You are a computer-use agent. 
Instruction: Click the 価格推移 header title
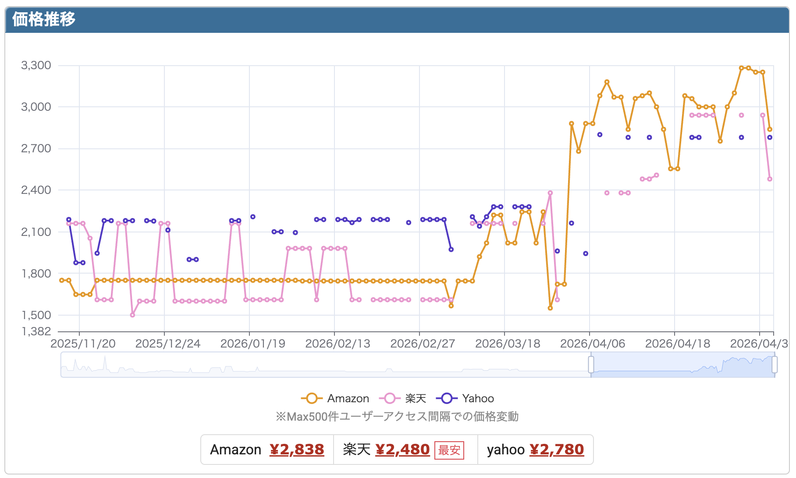coord(44,19)
